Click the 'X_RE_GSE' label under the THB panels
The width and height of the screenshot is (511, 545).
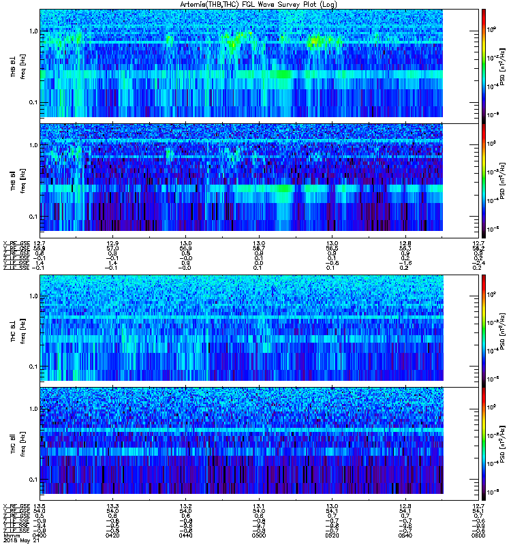point(16,243)
